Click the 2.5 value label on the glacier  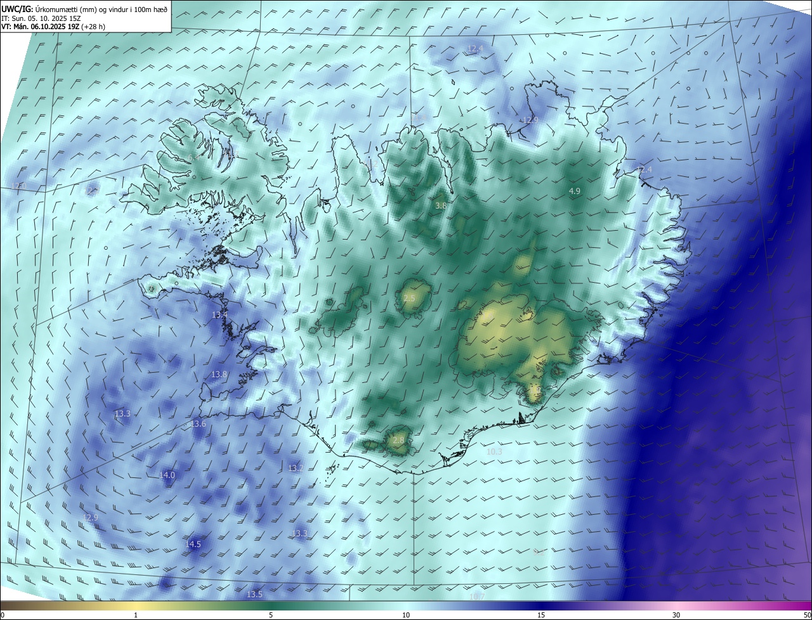[409, 299]
